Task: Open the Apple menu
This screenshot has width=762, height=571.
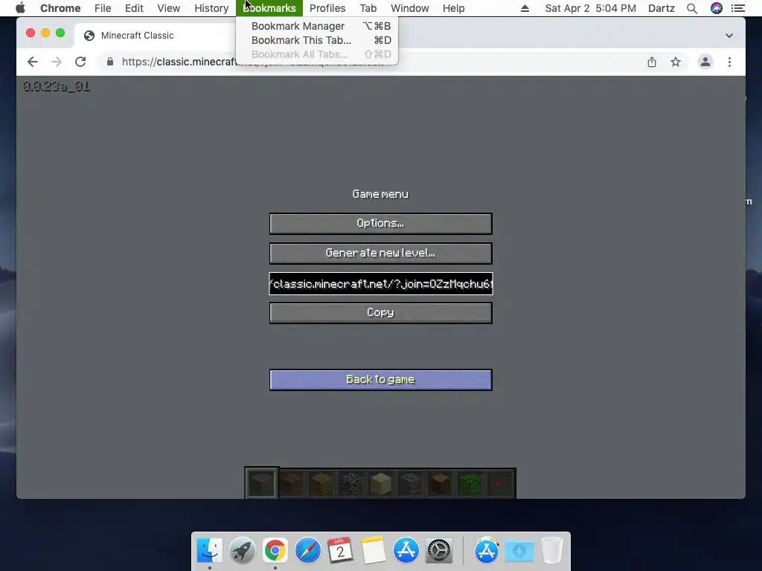Action: pyautogui.click(x=20, y=8)
